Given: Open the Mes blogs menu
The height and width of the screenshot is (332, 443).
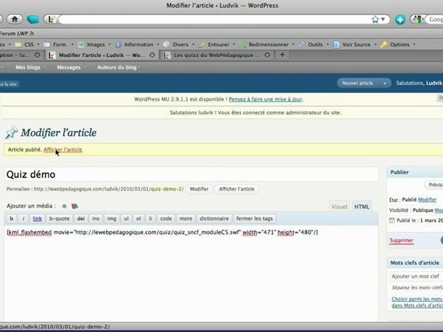Looking at the screenshot, I should pos(30,67).
